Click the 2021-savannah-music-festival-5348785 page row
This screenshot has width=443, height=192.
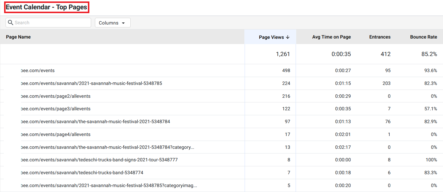pos(91,83)
